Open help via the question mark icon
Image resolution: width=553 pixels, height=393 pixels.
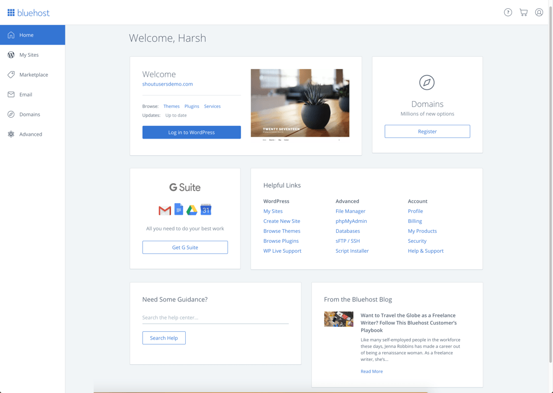pos(508,12)
